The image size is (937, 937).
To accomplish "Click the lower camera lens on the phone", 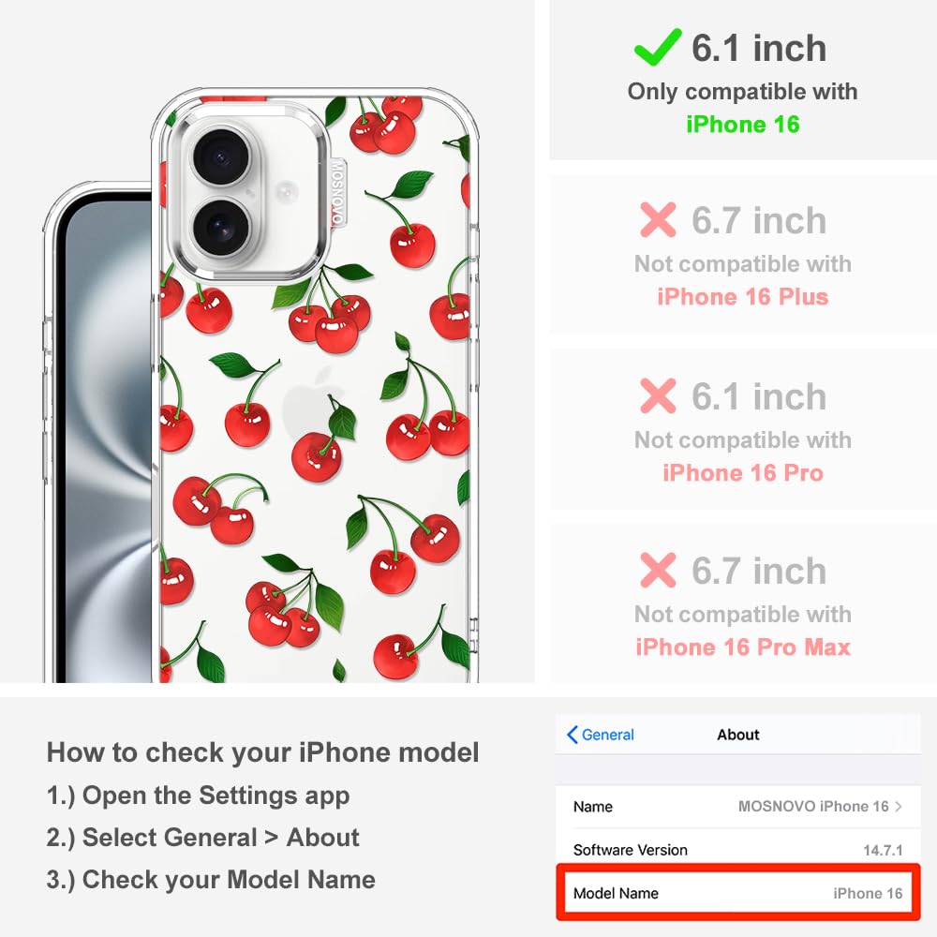I will click(221, 228).
